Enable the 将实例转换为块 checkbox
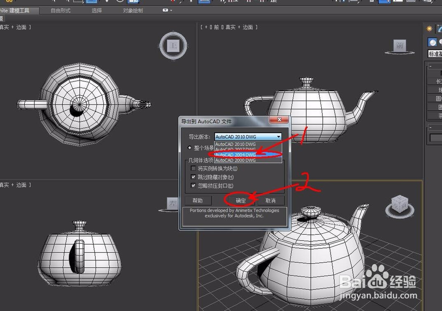Viewport: 442px width, 311px height. pos(193,169)
